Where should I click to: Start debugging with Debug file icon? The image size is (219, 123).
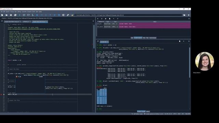tap(37, 15)
